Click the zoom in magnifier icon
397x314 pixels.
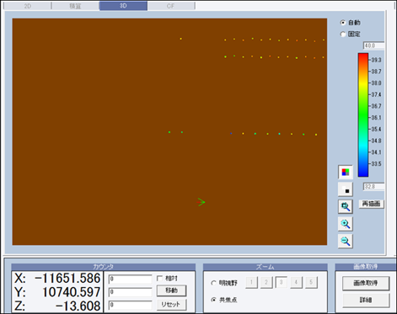coord(346,224)
